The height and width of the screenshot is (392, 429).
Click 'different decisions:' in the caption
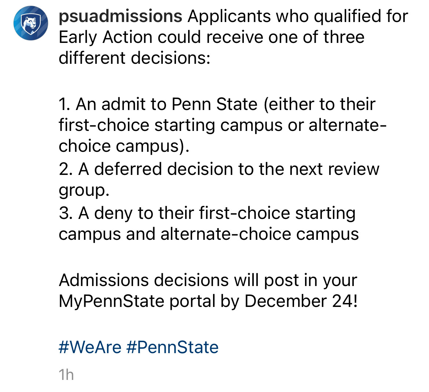coord(135,58)
